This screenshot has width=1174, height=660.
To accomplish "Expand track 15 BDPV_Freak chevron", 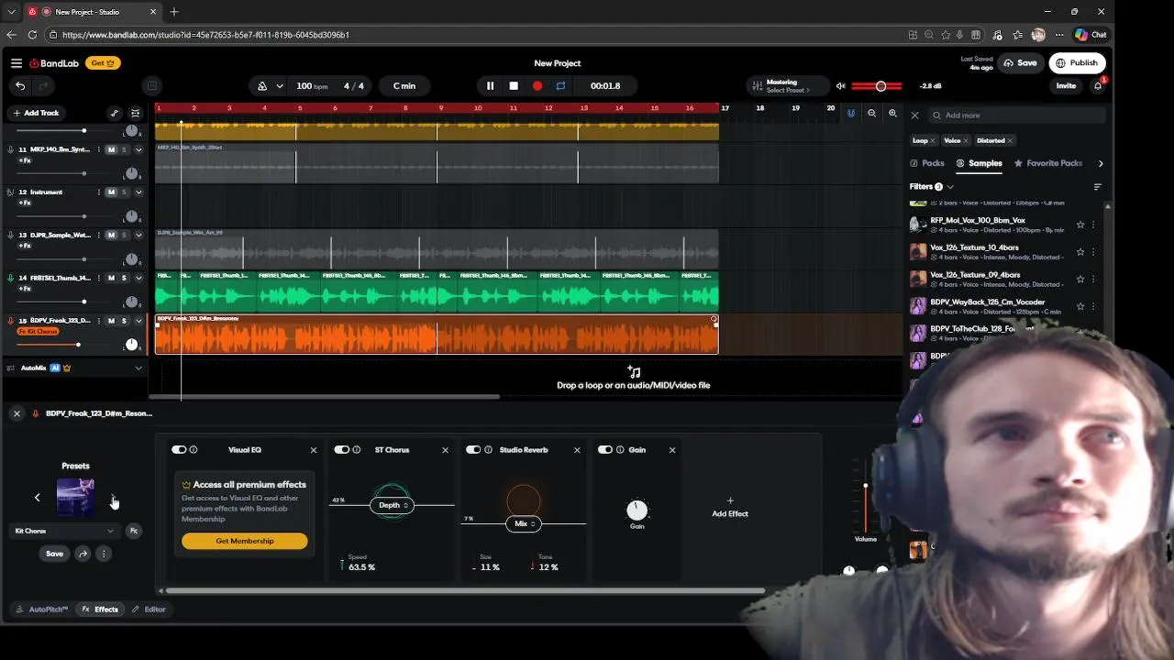I will click(x=138, y=321).
